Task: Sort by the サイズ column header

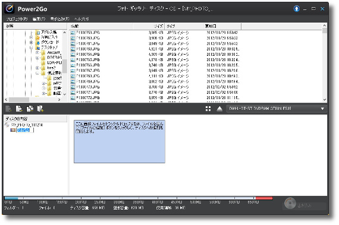Action: click(149, 26)
